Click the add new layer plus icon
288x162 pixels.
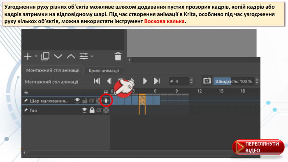point(28,56)
